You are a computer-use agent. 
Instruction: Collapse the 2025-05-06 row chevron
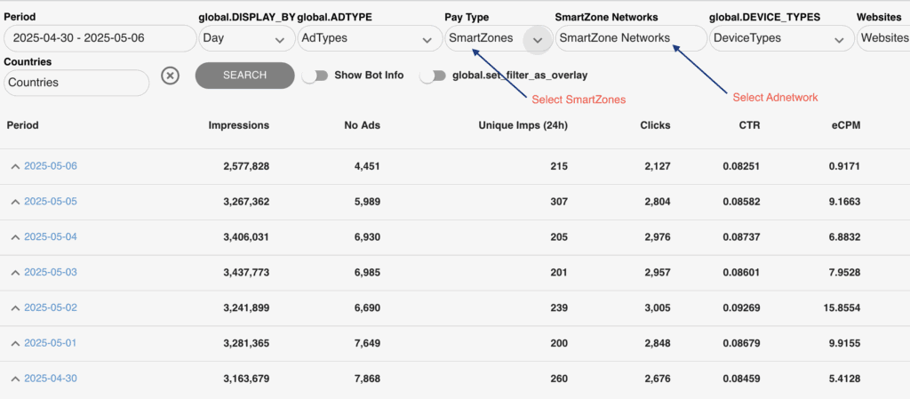(x=15, y=166)
